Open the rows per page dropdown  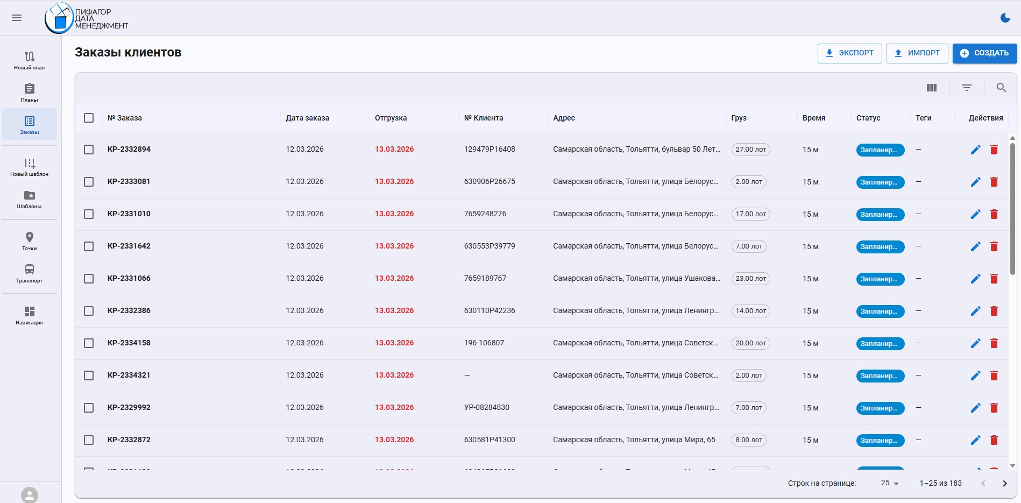[x=890, y=483]
